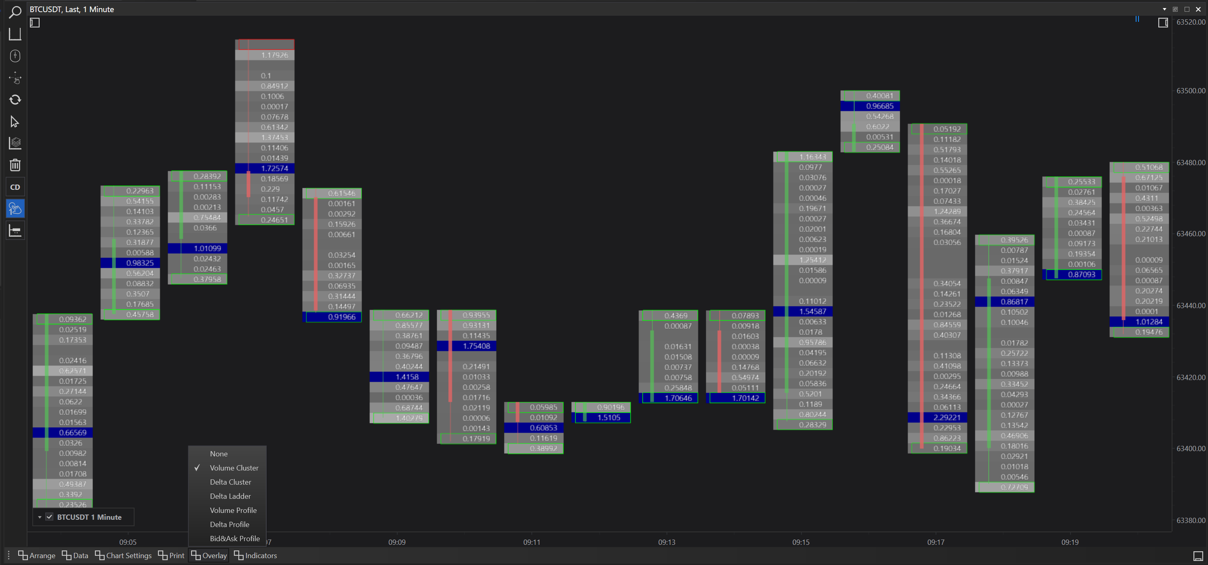The height and width of the screenshot is (565, 1208).
Task: Choose Delta Cluster from overlay menu
Action: [x=230, y=482]
